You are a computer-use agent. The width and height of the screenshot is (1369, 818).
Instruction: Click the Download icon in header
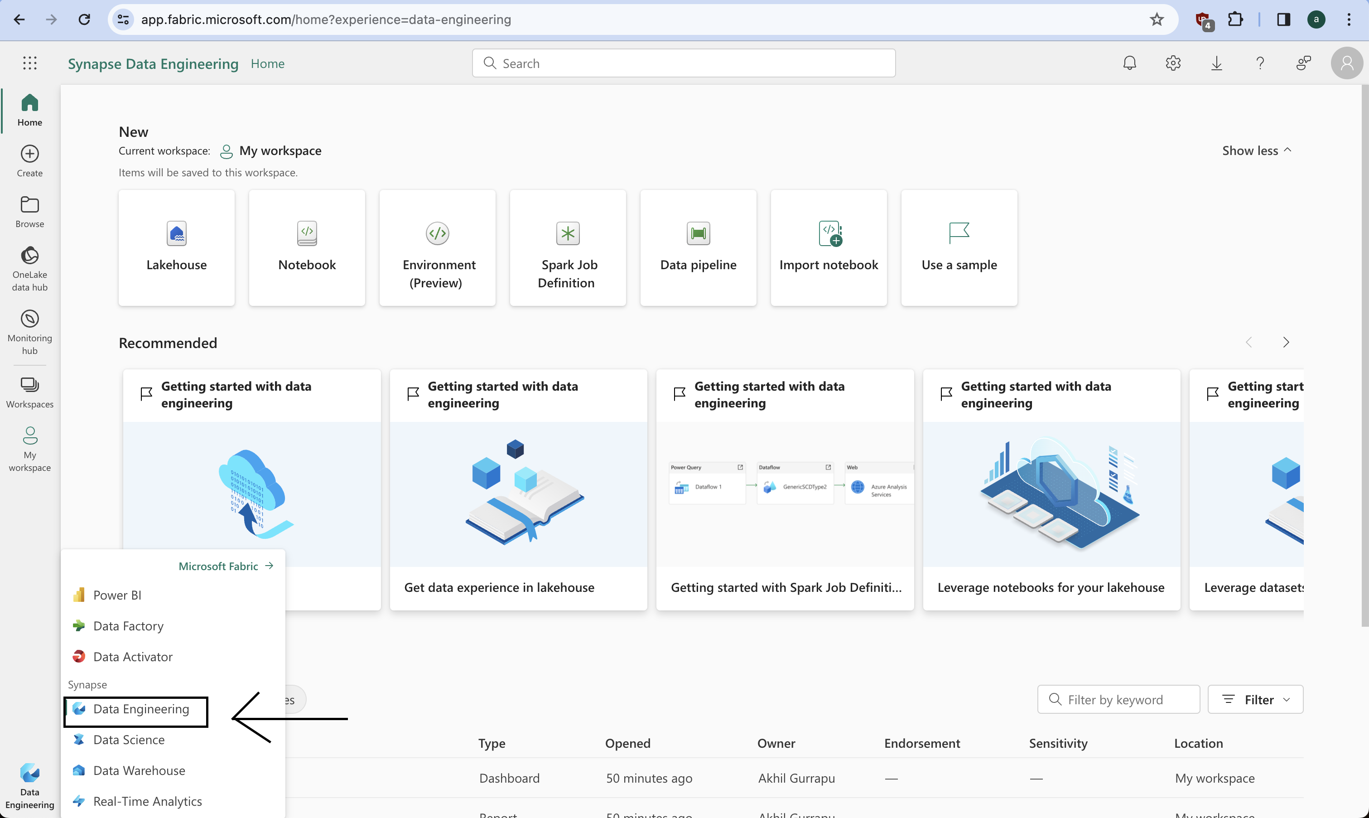pyautogui.click(x=1216, y=63)
